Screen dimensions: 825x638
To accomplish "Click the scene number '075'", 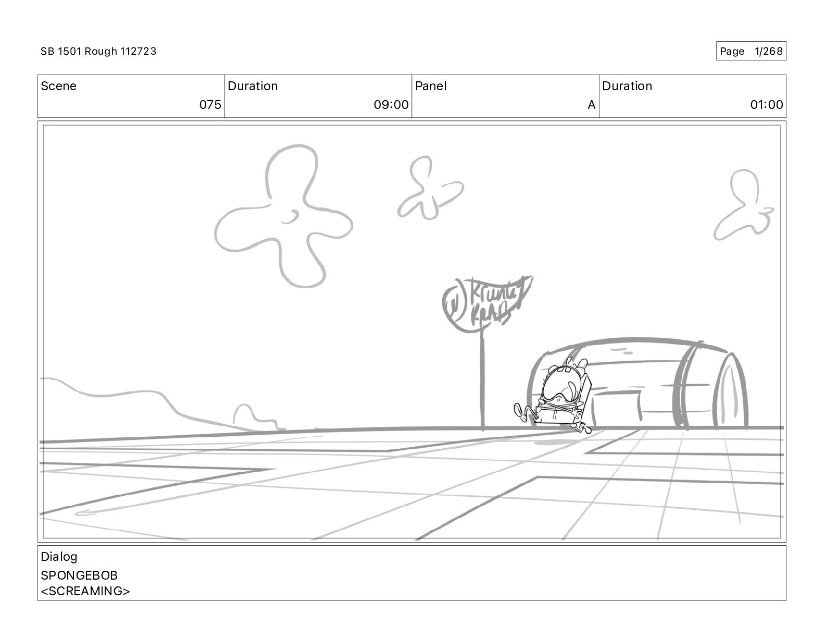I will coord(210,105).
